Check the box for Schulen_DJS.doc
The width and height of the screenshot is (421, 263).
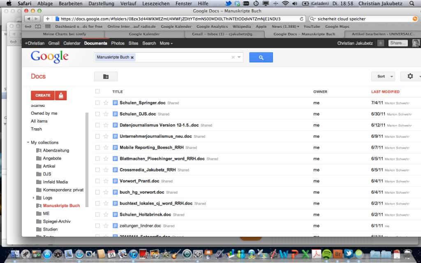point(97,114)
